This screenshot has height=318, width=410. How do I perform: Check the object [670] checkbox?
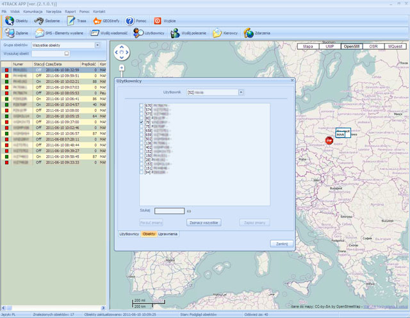pos(142,106)
